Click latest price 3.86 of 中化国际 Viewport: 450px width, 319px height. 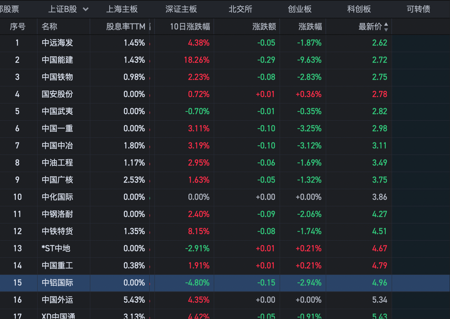coord(380,197)
